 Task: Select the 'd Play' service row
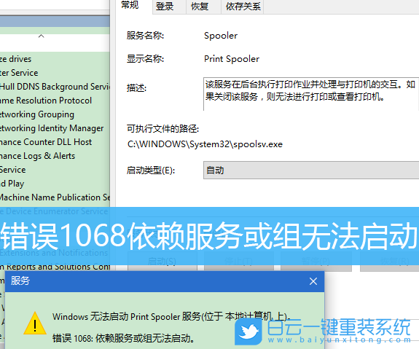55,184
